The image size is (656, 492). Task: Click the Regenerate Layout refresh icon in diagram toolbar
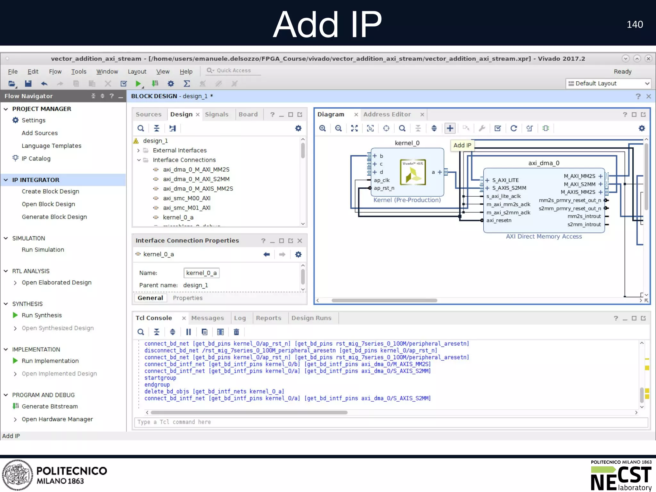[x=513, y=128]
